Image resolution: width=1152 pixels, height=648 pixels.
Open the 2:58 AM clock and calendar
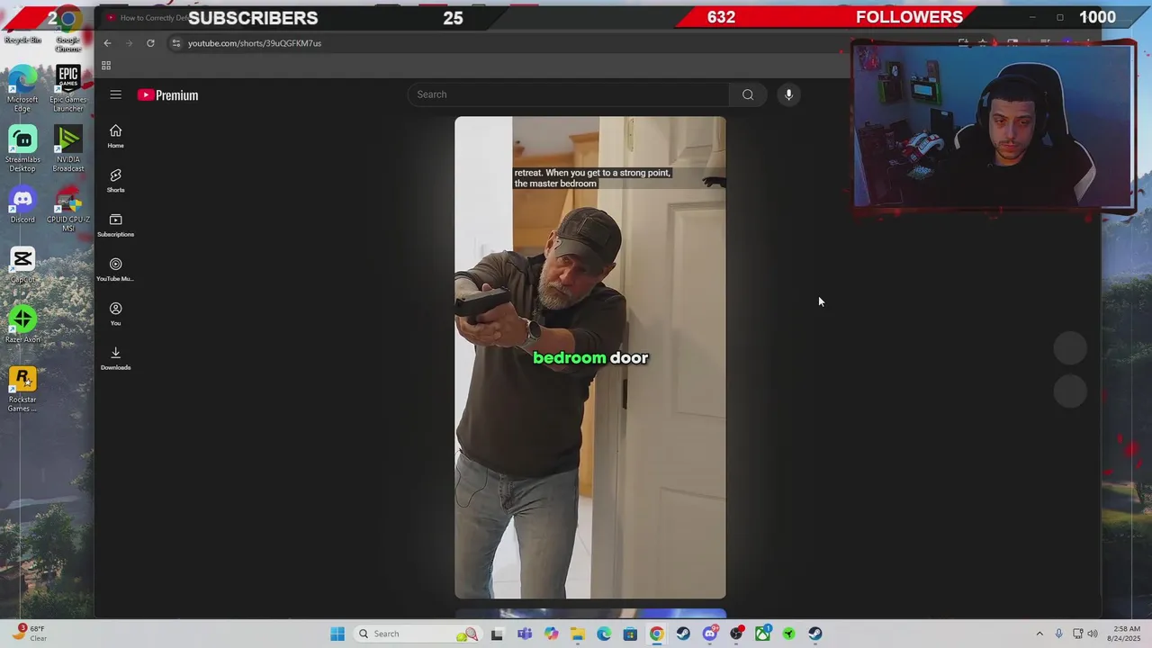coord(1126,634)
